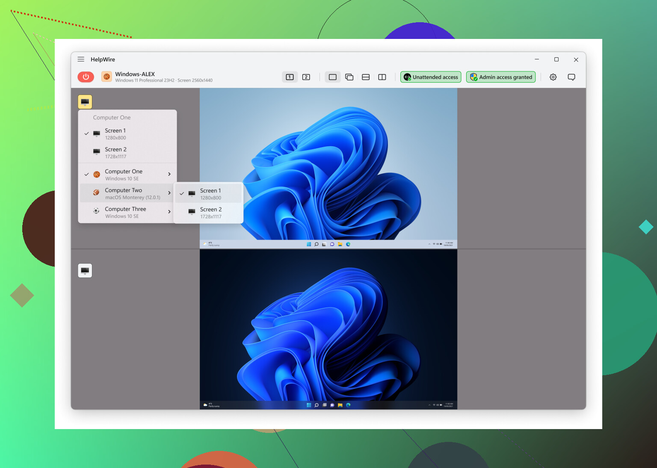Open the bottom-pane screen selector icon
This screenshot has height=468, width=657.
(x=85, y=270)
